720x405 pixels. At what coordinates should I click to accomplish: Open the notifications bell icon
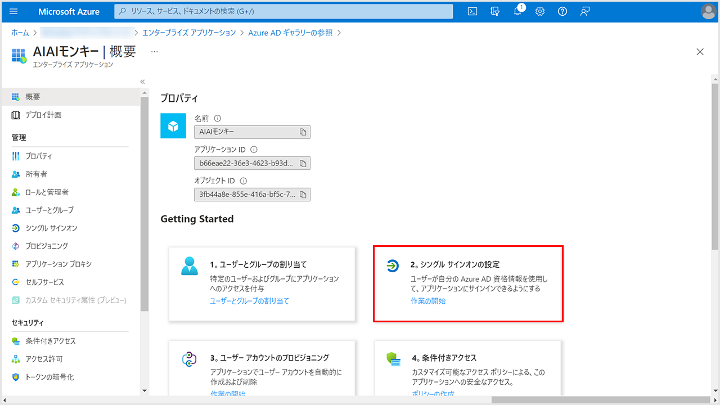click(x=517, y=11)
